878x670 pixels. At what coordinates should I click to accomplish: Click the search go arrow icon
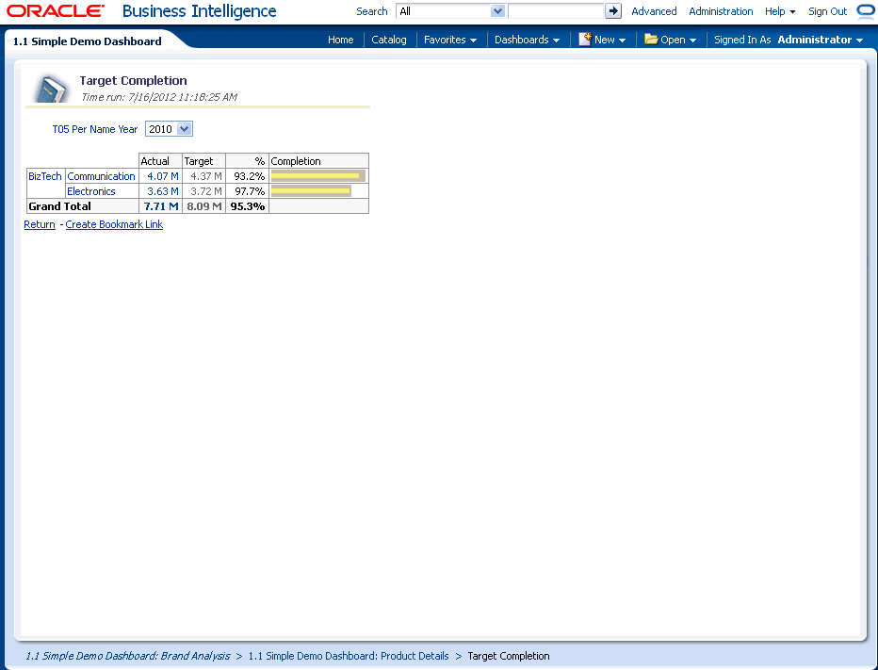coord(613,11)
